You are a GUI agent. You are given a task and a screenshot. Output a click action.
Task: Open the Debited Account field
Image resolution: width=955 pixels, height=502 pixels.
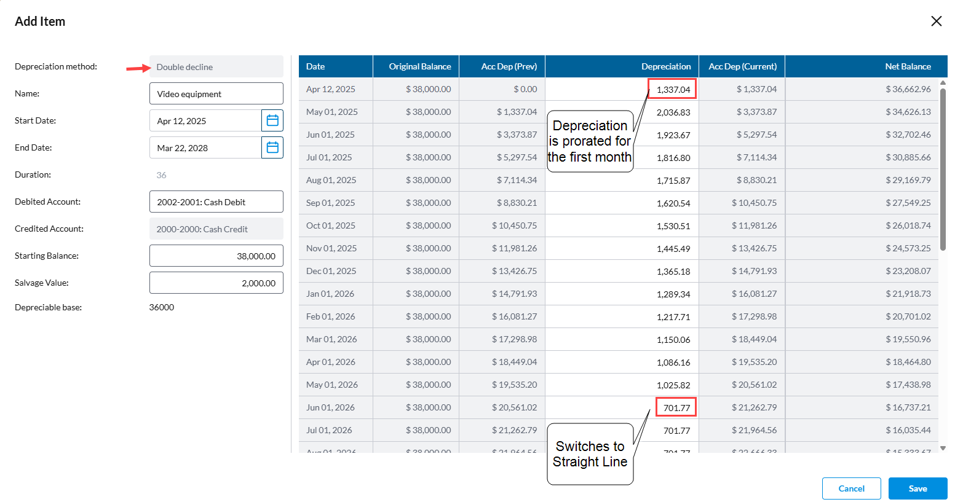tap(216, 202)
